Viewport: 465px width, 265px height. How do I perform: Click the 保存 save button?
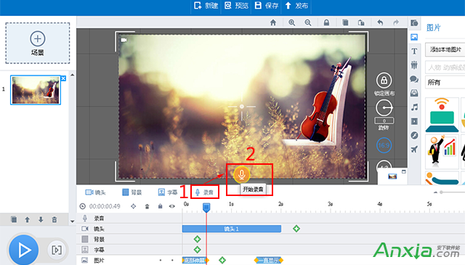coord(267,6)
